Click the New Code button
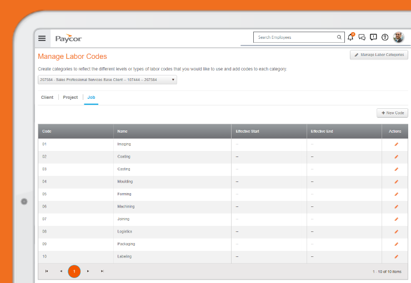The width and height of the screenshot is (411, 283). tap(392, 113)
